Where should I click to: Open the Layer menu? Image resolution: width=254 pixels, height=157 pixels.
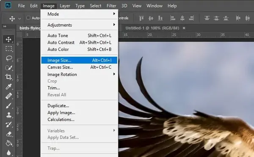point(65,6)
